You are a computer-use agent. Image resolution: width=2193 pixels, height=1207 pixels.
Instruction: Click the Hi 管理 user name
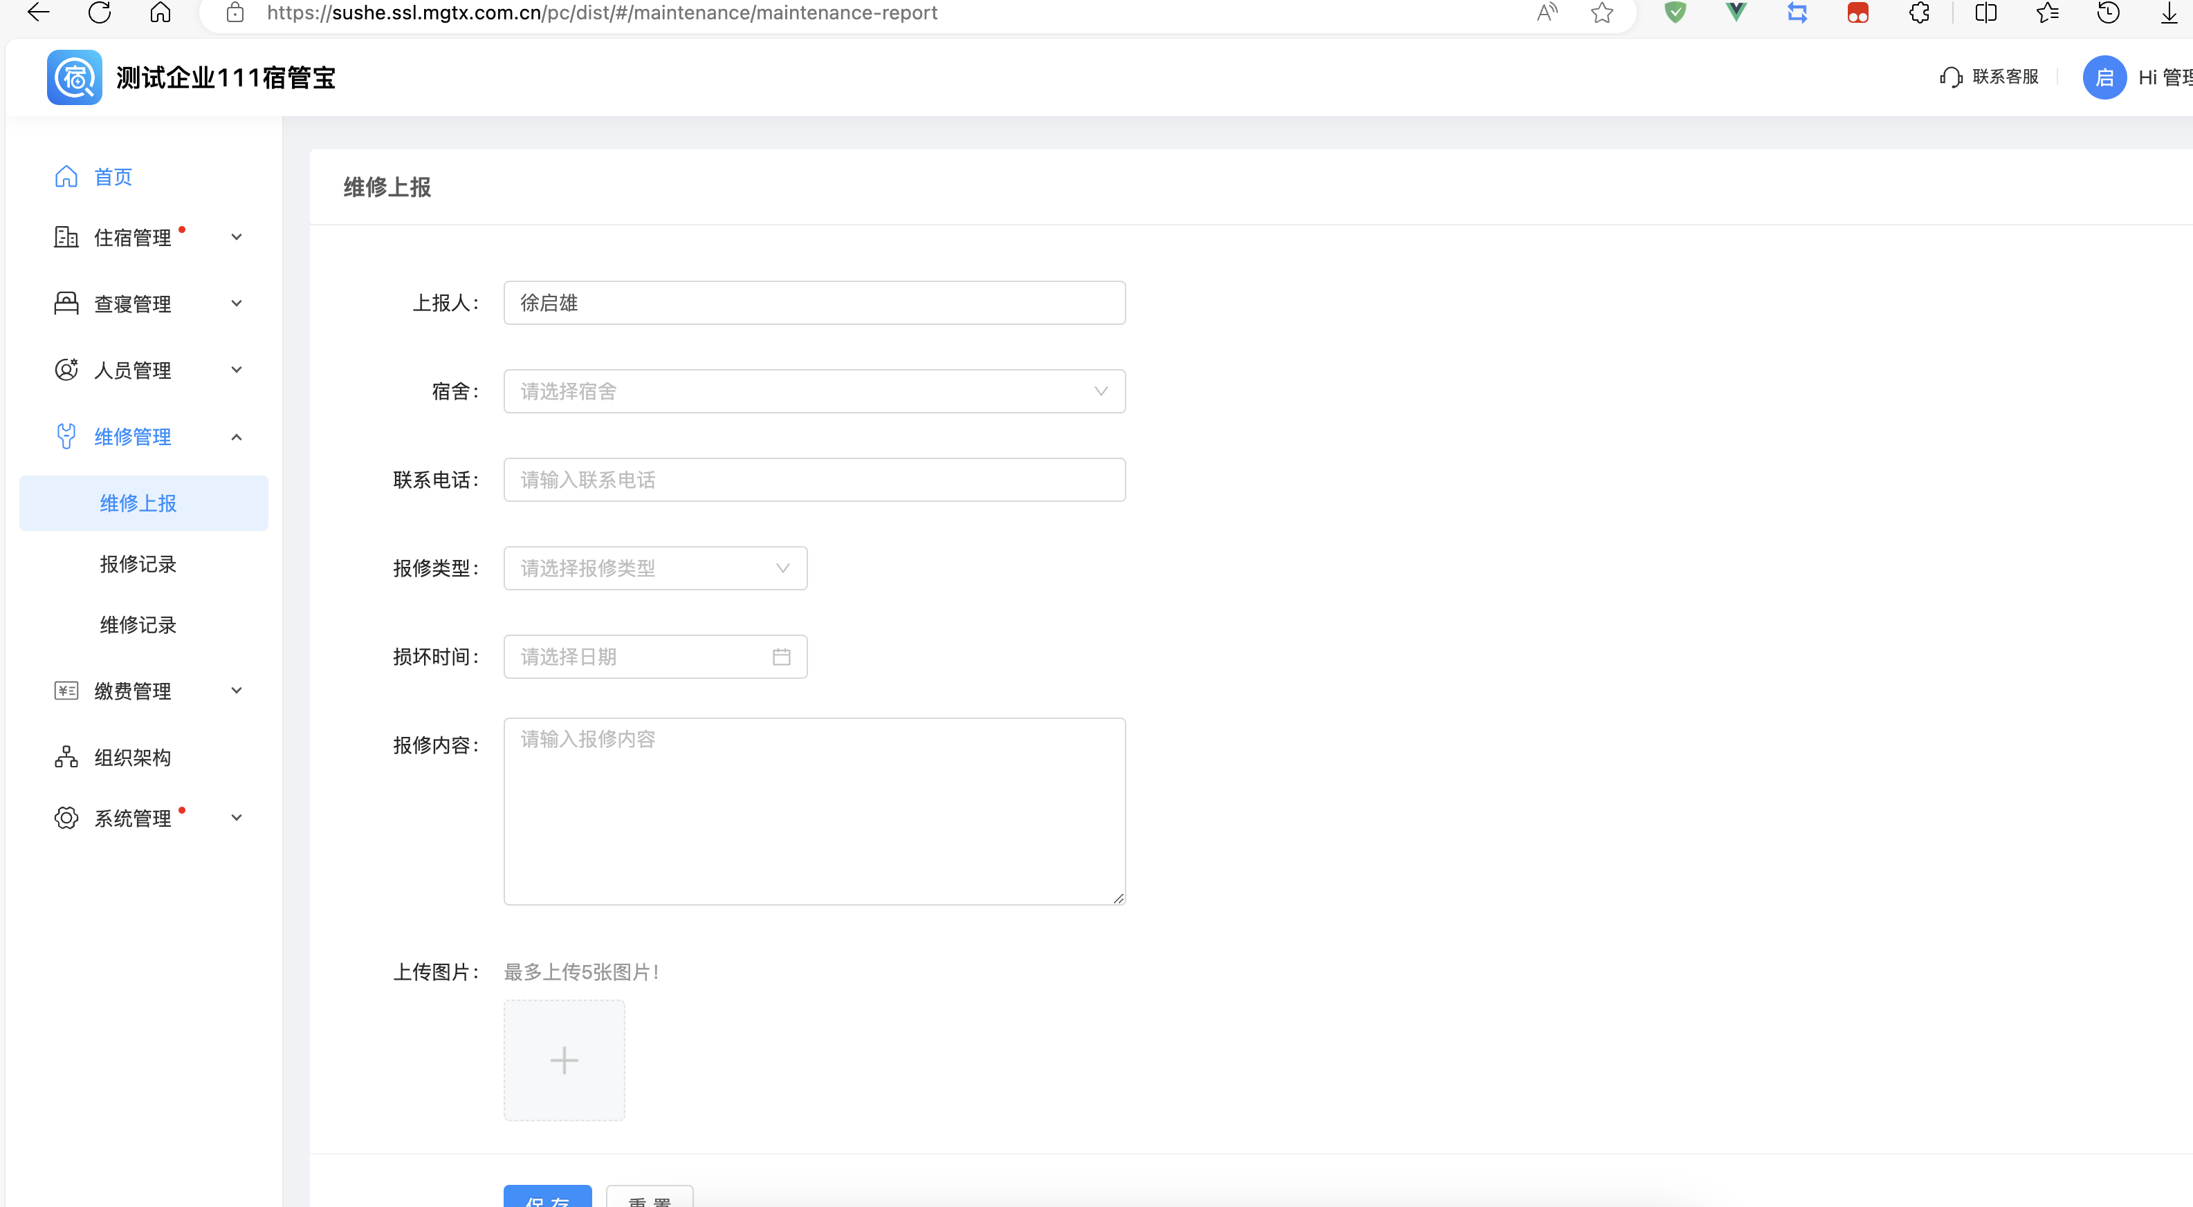pyautogui.click(x=2165, y=77)
